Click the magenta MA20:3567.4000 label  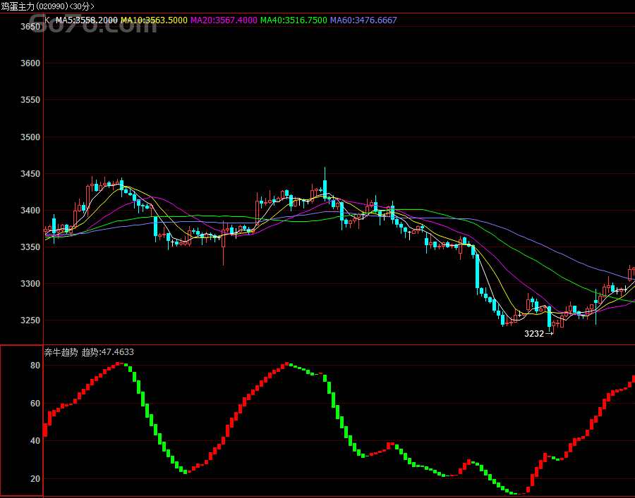(224, 20)
